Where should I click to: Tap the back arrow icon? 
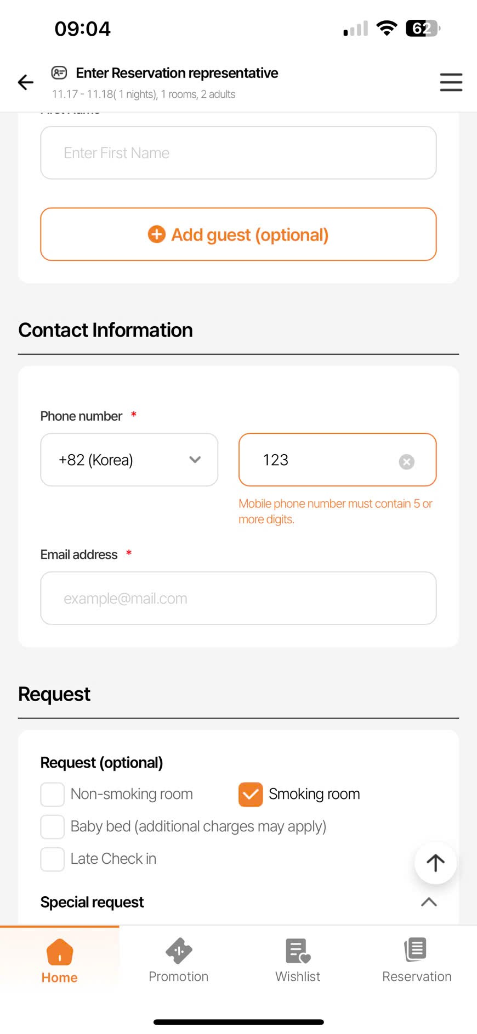click(26, 82)
